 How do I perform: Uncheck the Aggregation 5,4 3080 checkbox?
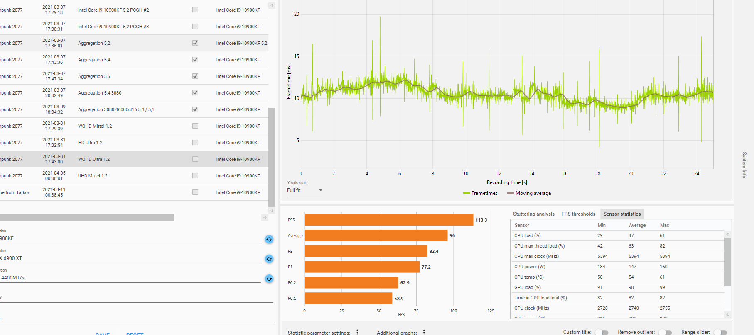tap(195, 93)
